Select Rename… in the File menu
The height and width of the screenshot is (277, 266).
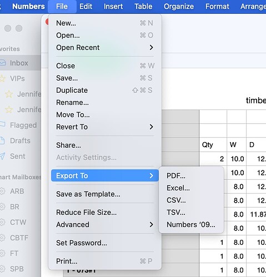coord(105,103)
